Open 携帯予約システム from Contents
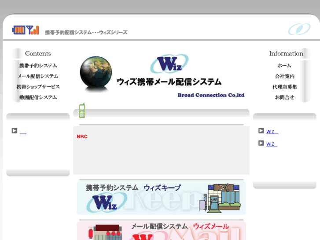Image resolution: width=320 pixels, height=240 pixels. 38,66
